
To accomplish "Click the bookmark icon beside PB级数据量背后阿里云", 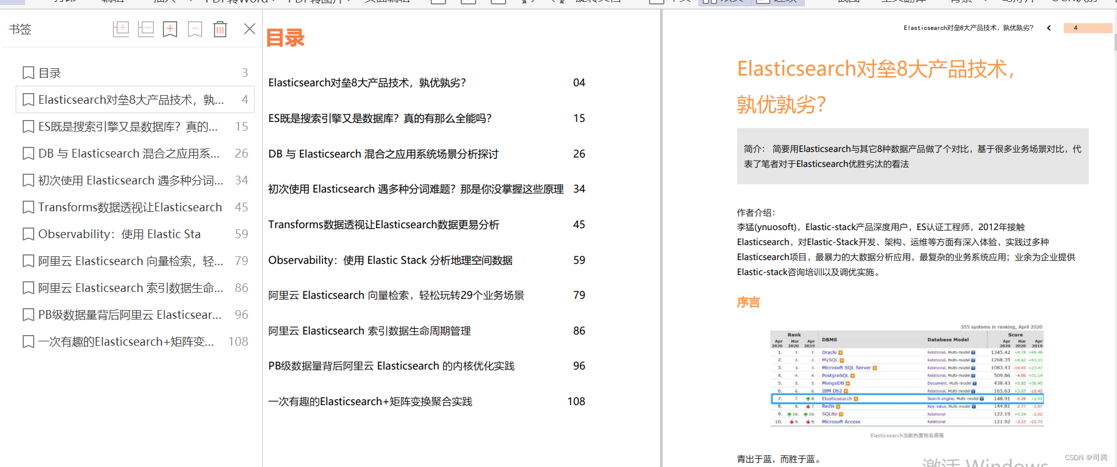I will coord(28,315).
